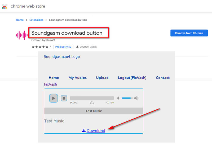212x145 pixels.
Task: Go to Extensions breadcrumb link
Action: [x=36, y=20]
